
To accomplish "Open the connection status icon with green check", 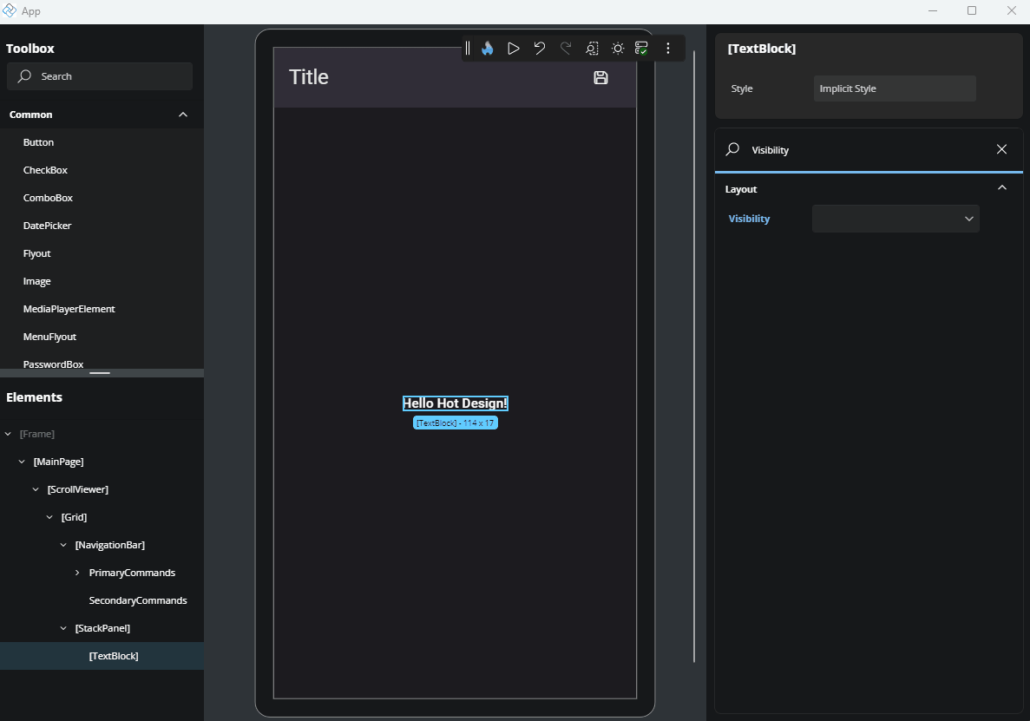I will point(641,48).
